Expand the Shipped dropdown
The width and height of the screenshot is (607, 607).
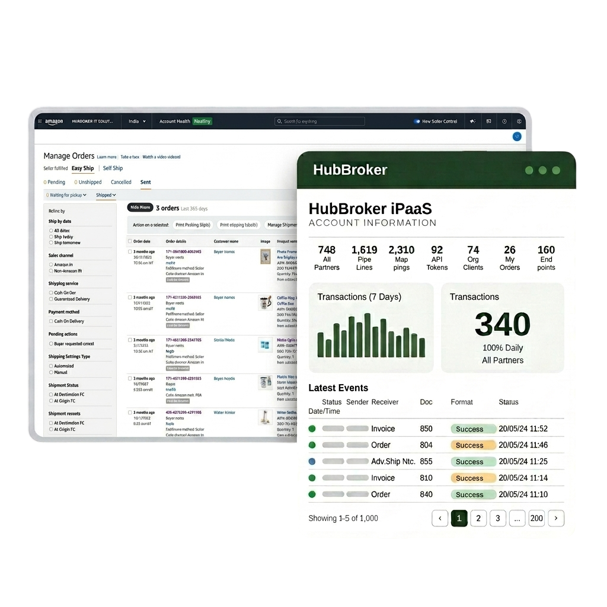point(106,195)
